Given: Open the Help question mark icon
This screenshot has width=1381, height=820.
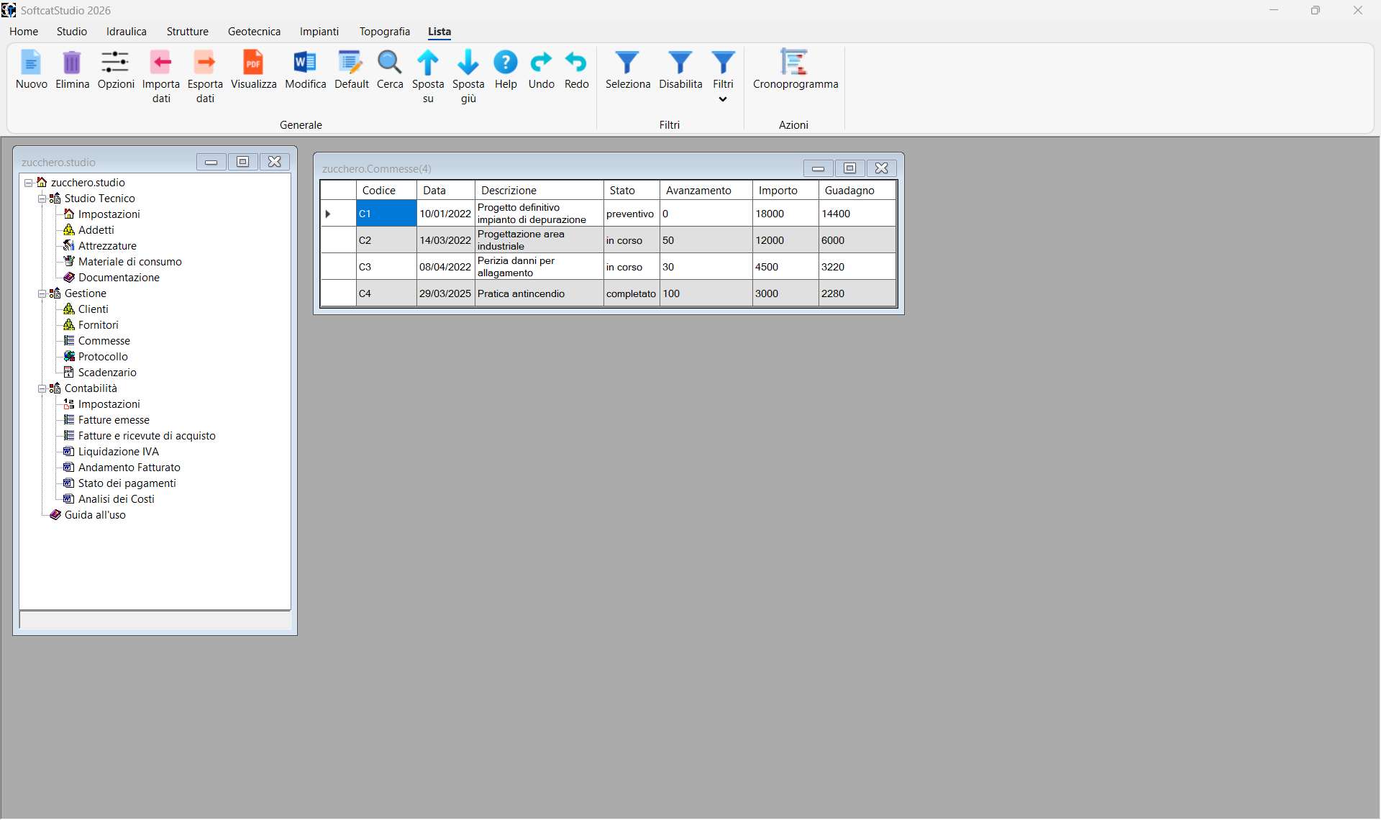Looking at the screenshot, I should coord(506,63).
